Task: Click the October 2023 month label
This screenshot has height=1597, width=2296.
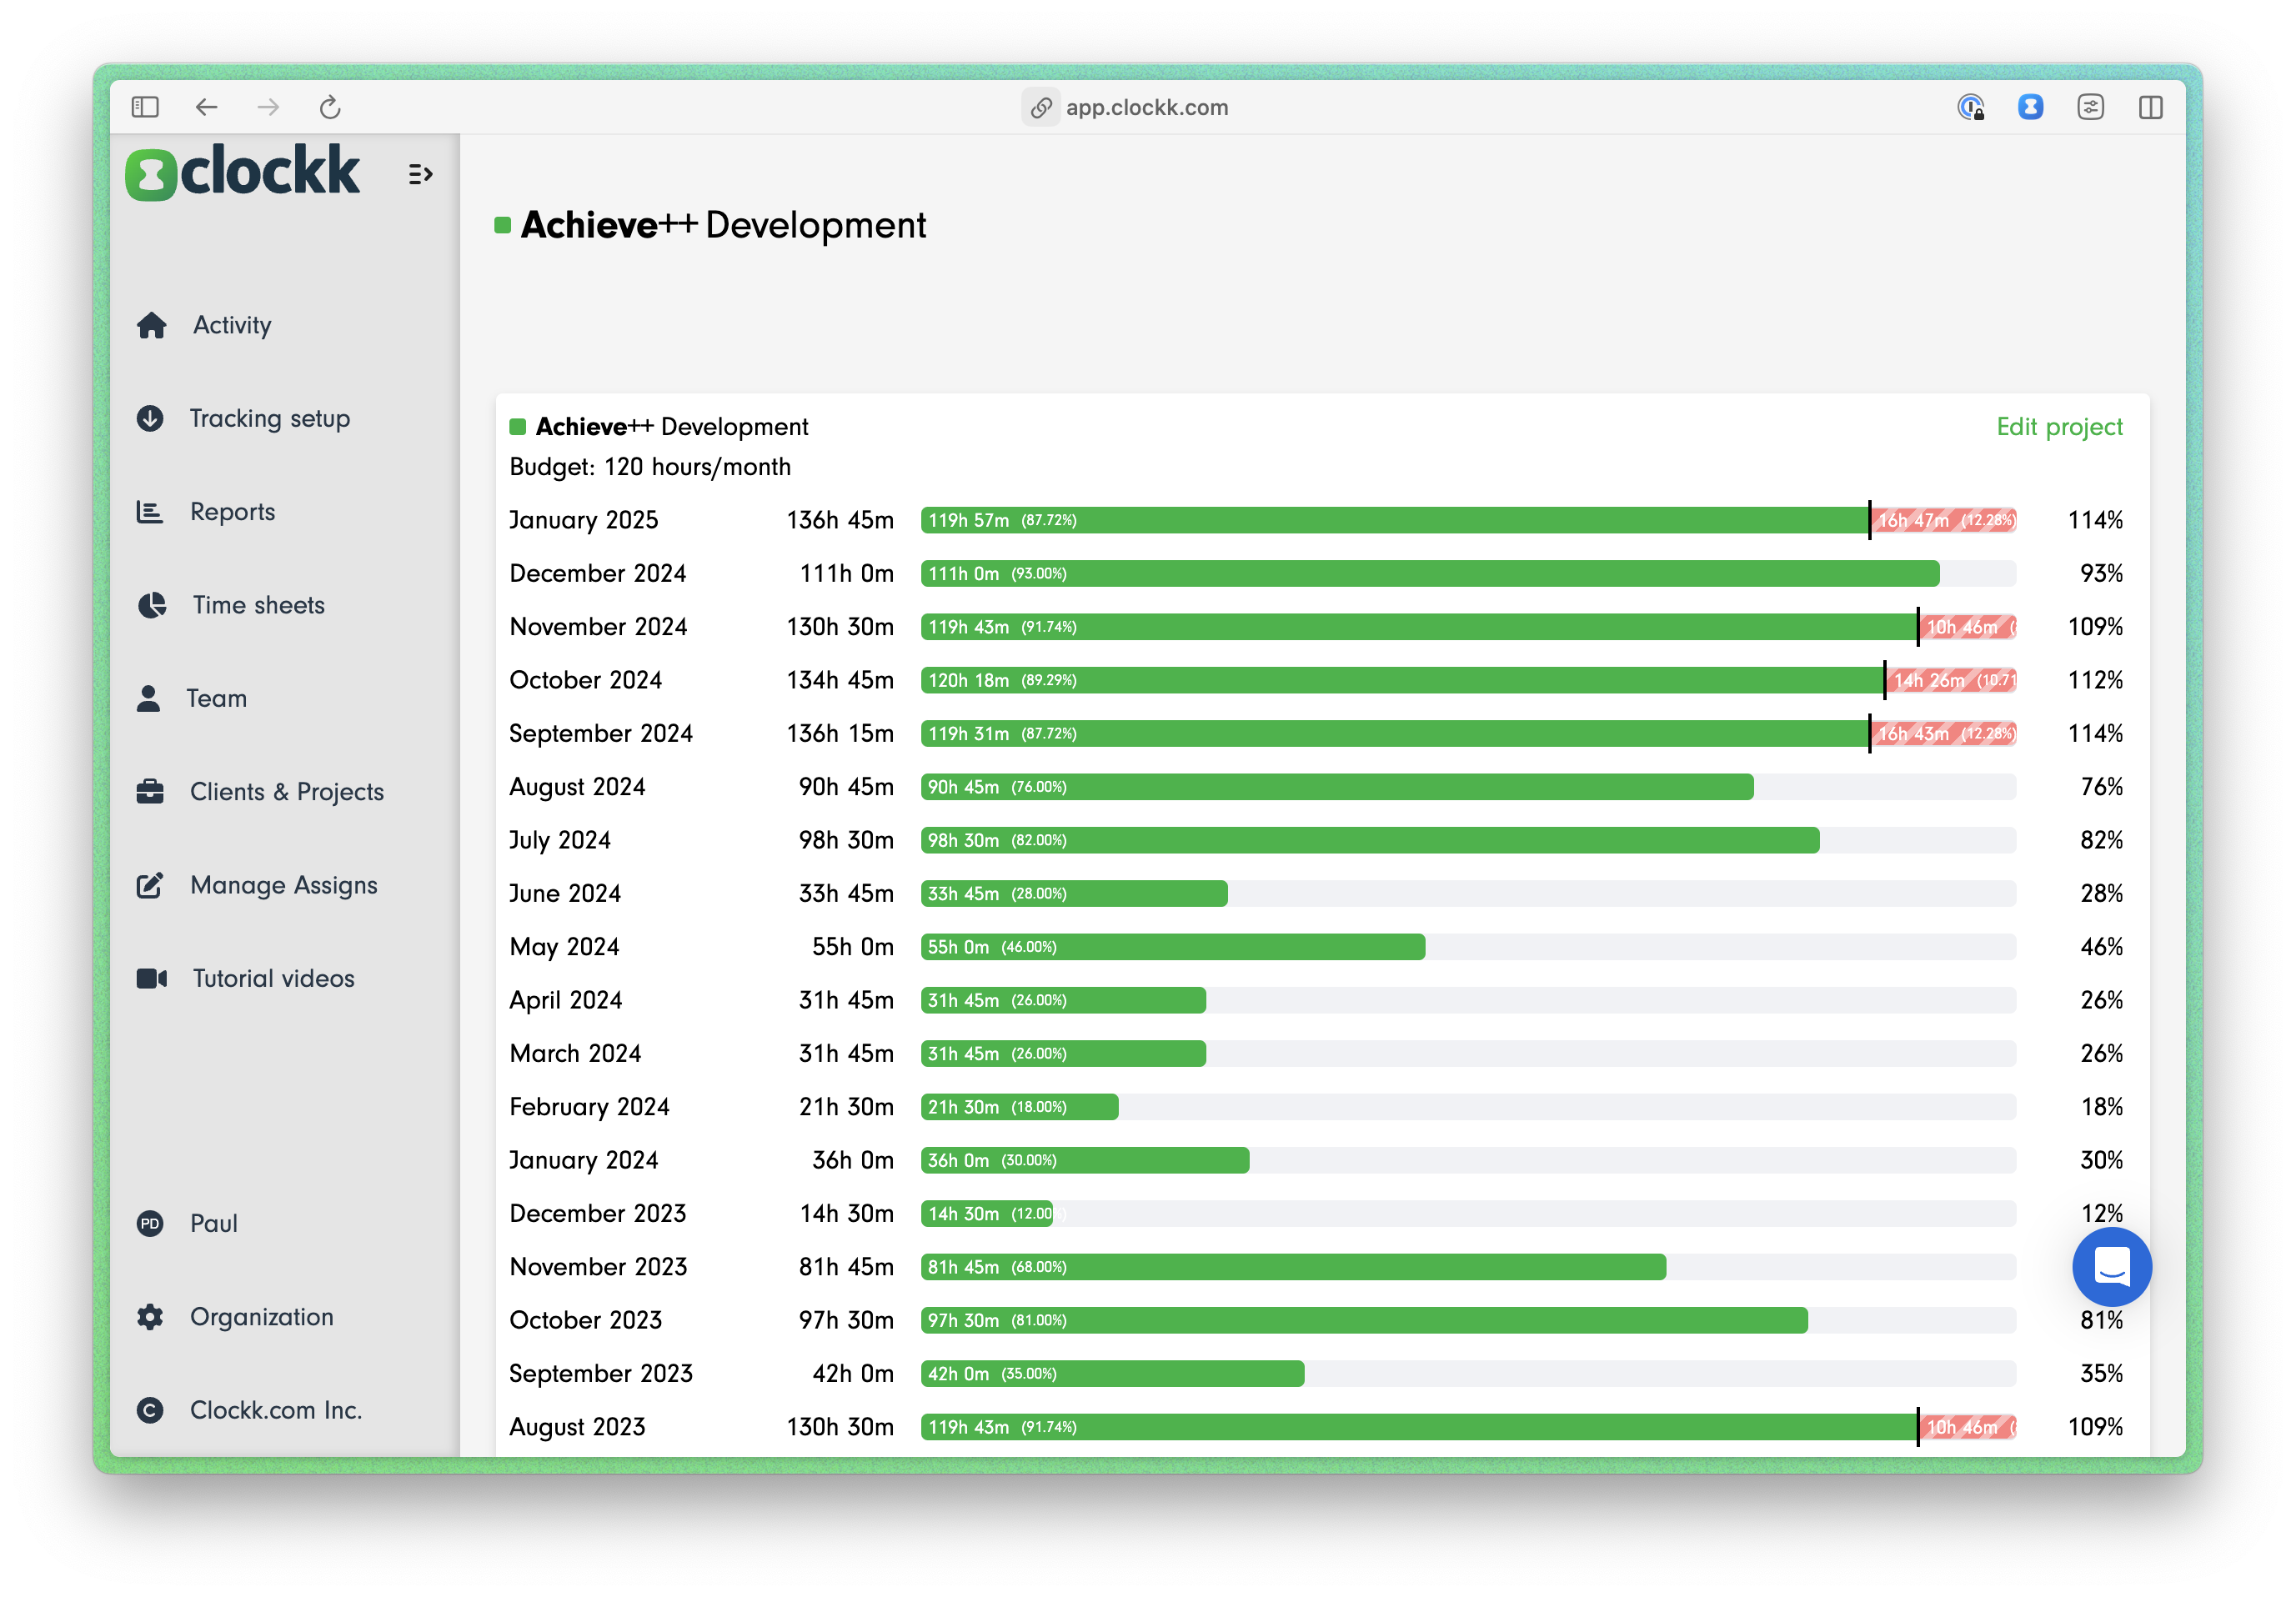Action: pos(586,1320)
